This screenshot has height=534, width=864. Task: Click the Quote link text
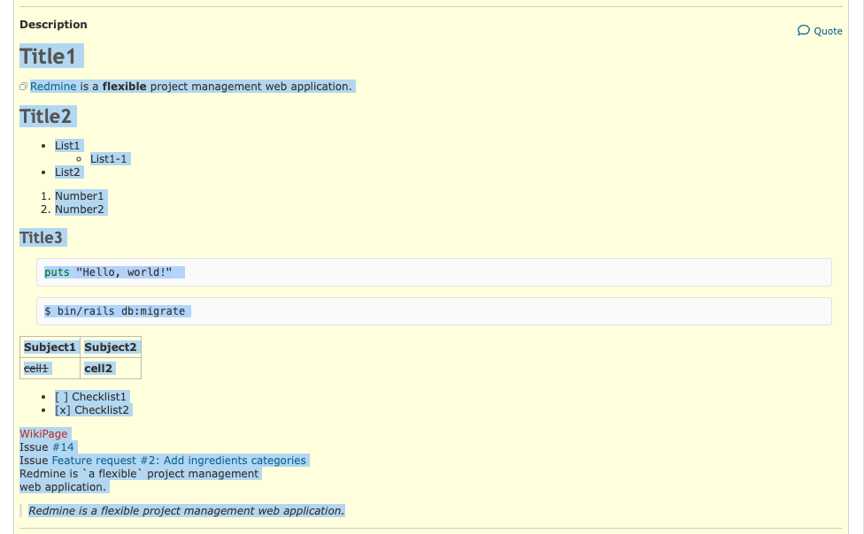pyautogui.click(x=829, y=31)
